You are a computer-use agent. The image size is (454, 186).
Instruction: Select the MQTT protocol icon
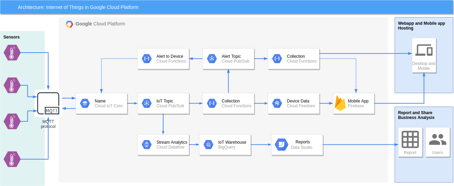click(x=48, y=103)
